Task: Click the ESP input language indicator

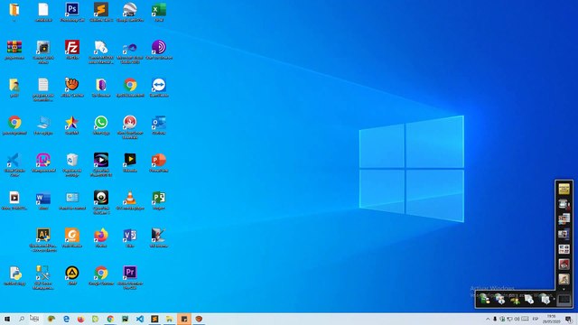Action: coord(536,319)
